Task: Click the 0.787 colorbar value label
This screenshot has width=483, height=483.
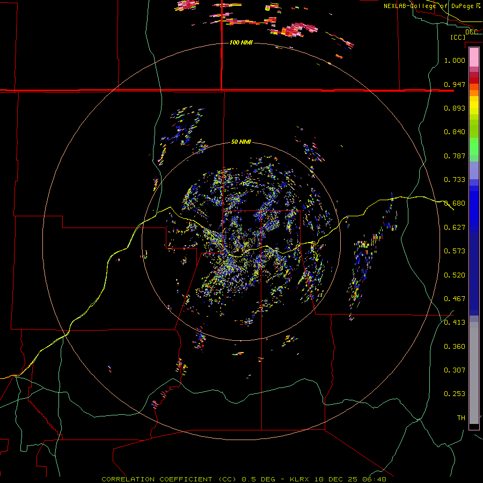Action: pos(455,156)
